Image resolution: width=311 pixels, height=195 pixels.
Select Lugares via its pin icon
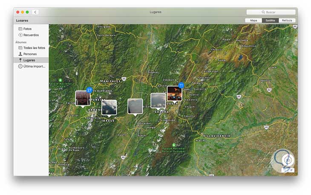(20, 60)
